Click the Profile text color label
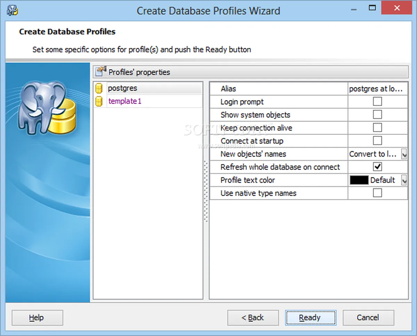The width and height of the screenshot is (417, 336). [x=248, y=180]
